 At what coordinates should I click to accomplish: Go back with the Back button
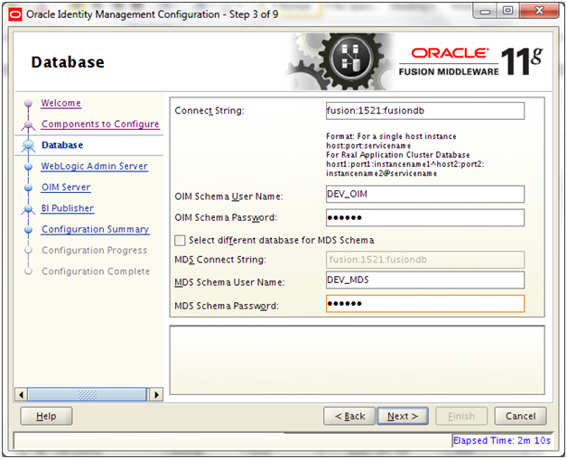349,417
